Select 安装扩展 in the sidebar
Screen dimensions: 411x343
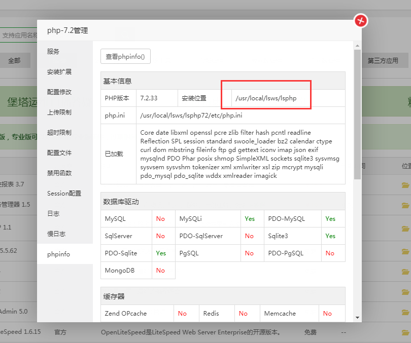tap(59, 72)
